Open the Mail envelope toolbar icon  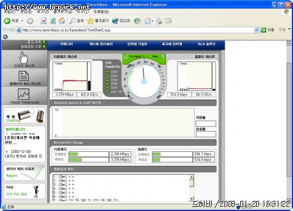pyautogui.click(x=148, y=21)
